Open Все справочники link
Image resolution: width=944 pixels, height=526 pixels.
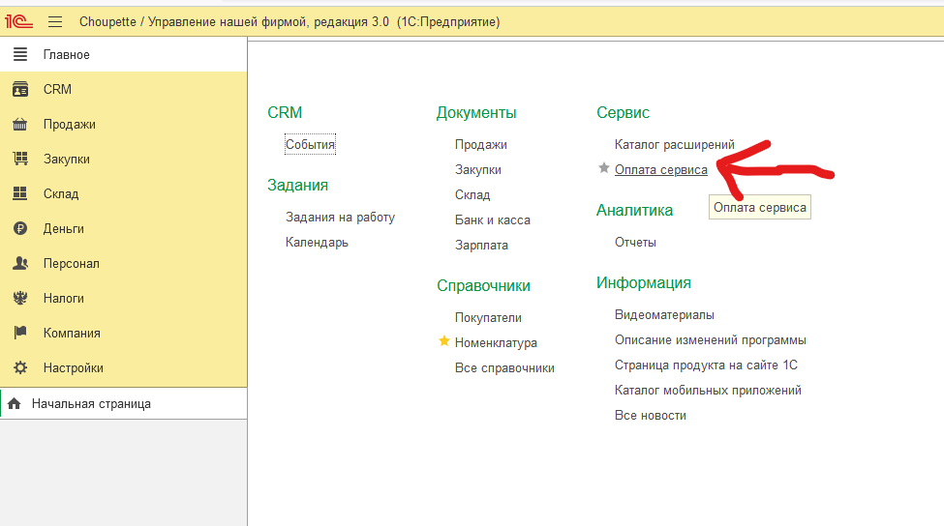pos(504,367)
